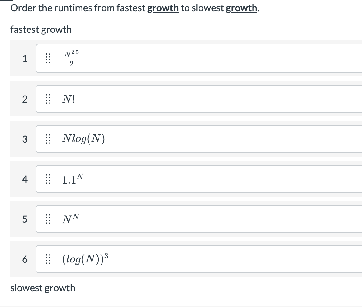Click the row numbered 1
Screen dimensions: 362x307
(x=25, y=59)
